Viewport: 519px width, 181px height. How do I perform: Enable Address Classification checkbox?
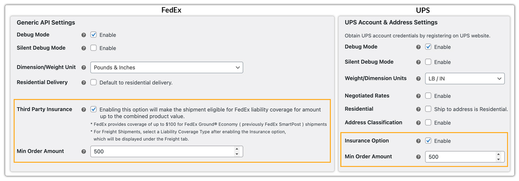pyautogui.click(x=428, y=123)
